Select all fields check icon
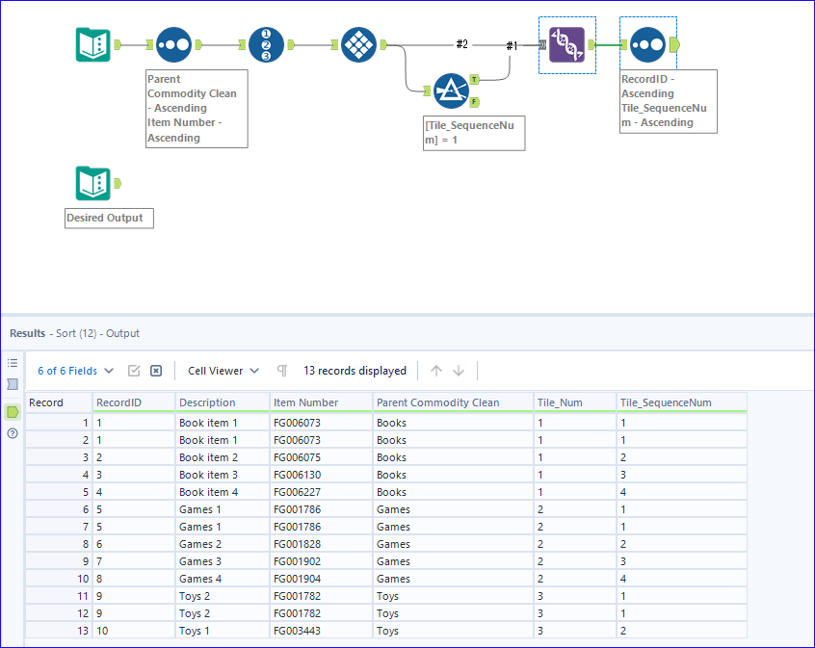The height and width of the screenshot is (648, 815). (134, 371)
